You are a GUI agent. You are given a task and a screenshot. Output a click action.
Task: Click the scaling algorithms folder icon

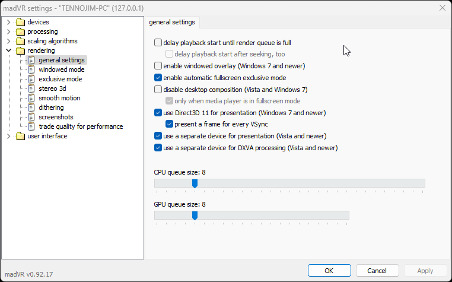[21, 41]
